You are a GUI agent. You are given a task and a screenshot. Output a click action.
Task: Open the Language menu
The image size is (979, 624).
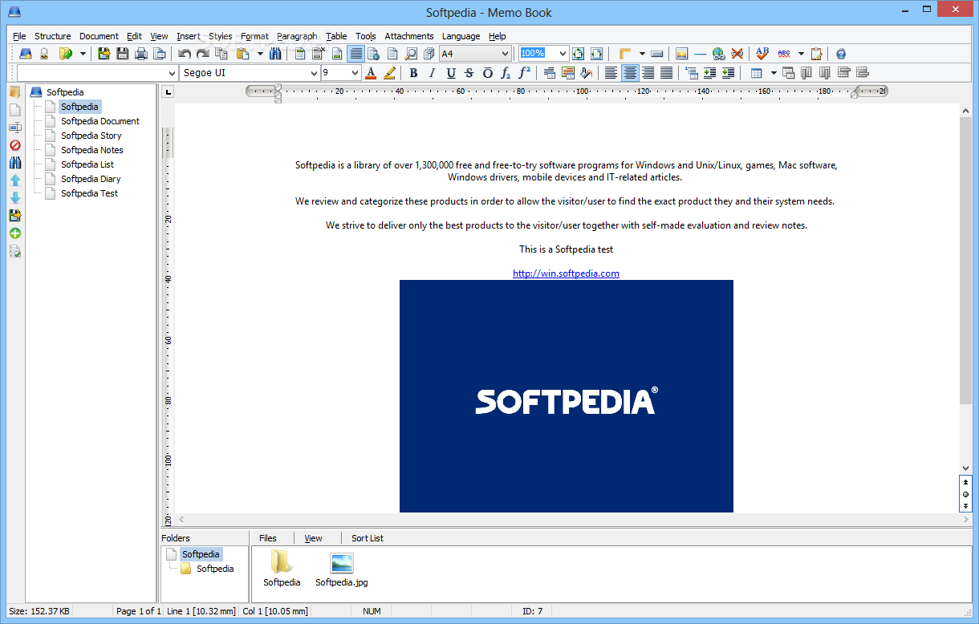[x=461, y=36]
